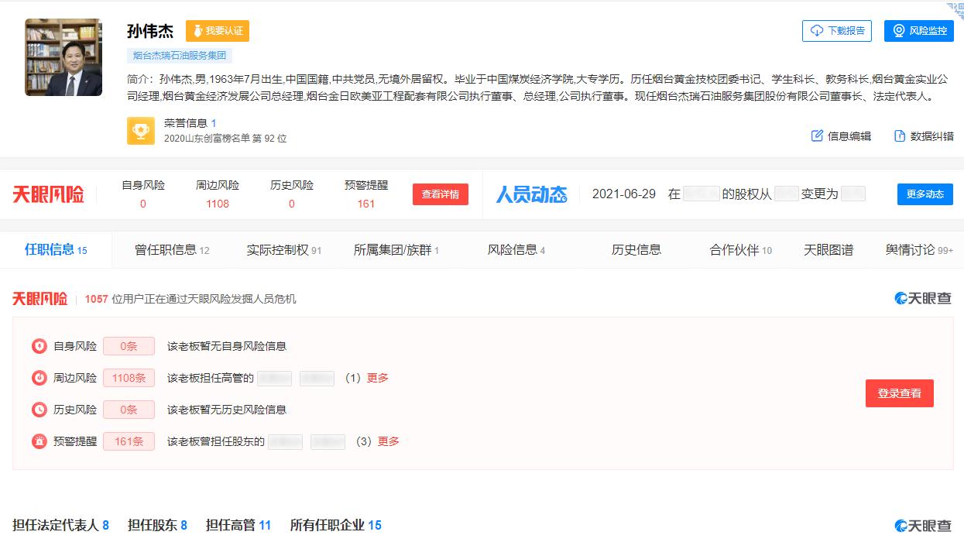The width and height of the screenshot is (964, 542).
Task: Click the red 查看详情 button
Action: click(x=441, y=194)
